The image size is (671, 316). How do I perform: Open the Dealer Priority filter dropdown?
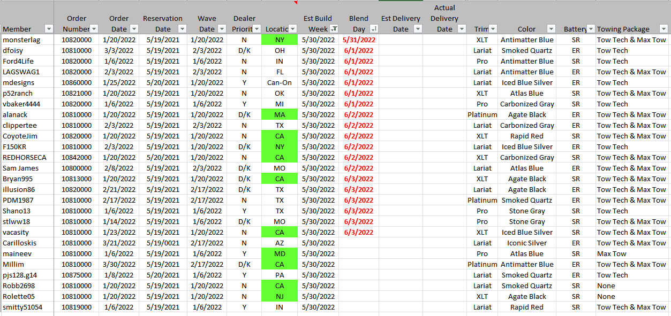tap(257, 29)
